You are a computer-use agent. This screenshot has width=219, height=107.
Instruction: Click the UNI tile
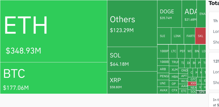(163, 83)
